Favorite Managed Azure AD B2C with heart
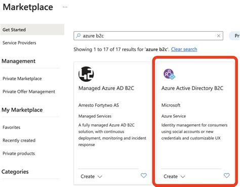 pyautogui.click(x=144, y=175)
